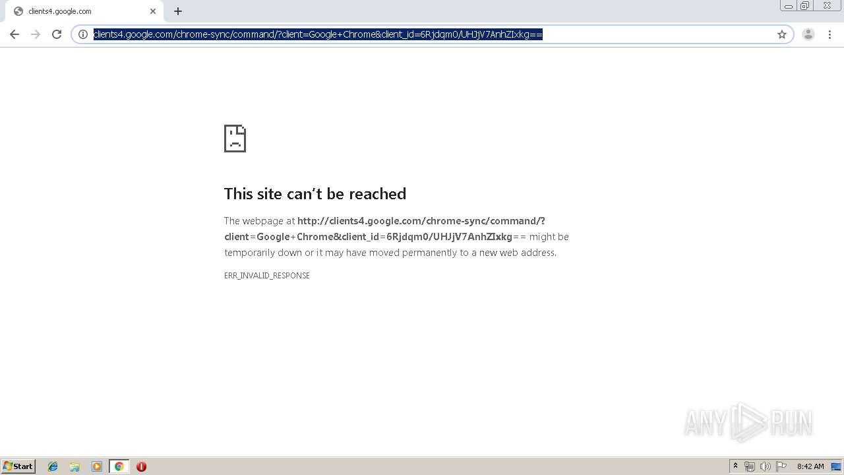844x475 pixels.
Task: Open the Opera icon in the taskbar
Action: (141, 466)
